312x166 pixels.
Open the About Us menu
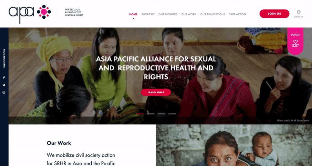click(x=148, y=14)
